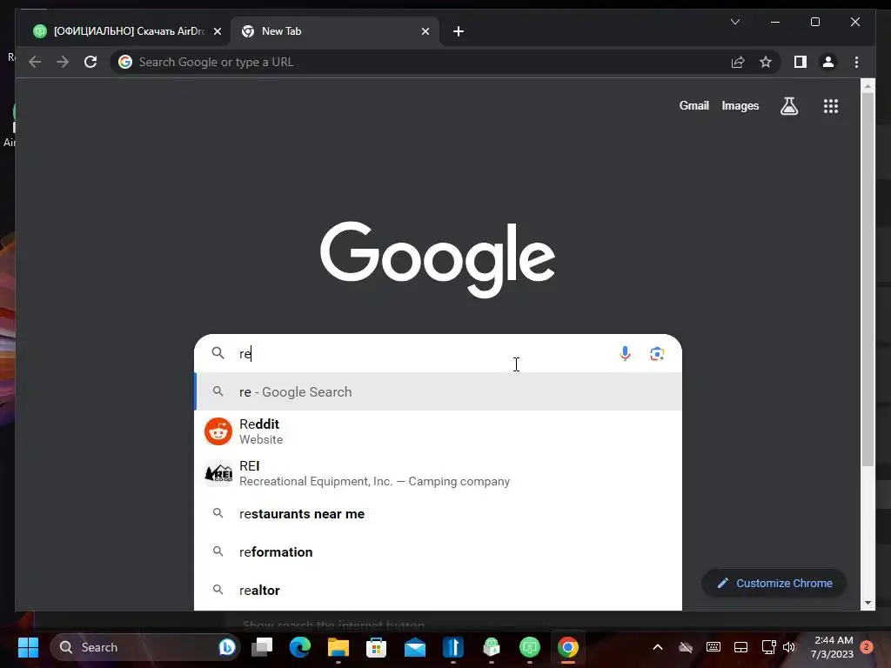Click the scrollbar up arrow
Screen dimensions: 891x668
pos(868,86)
